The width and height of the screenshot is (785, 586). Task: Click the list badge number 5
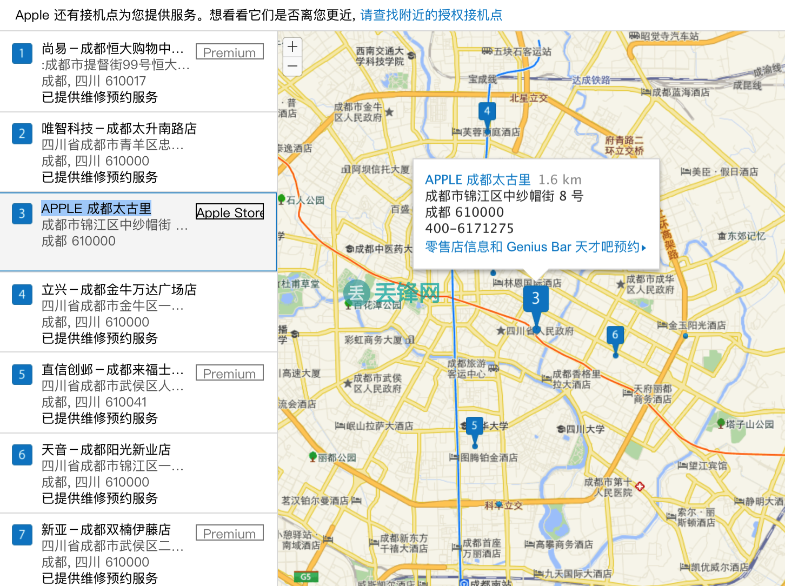[22, 374]
